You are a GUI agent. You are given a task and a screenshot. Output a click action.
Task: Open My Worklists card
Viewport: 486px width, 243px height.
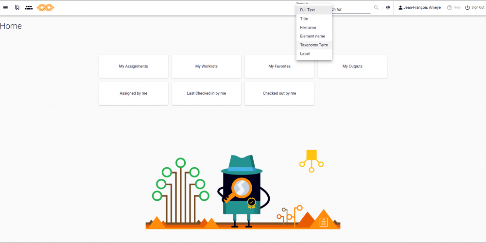click(207, 66)
